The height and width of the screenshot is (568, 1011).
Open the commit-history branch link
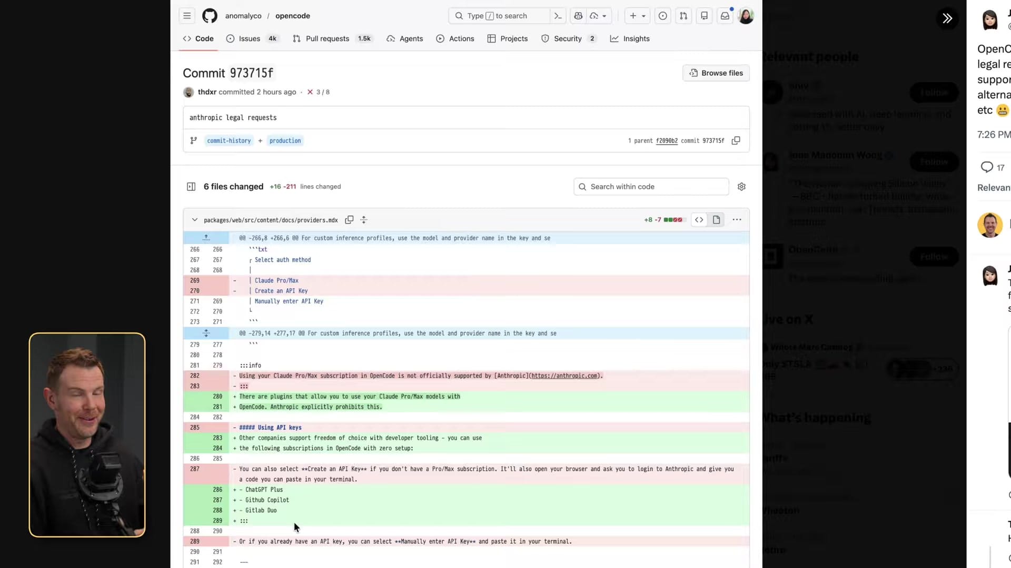tap(229, 140)
